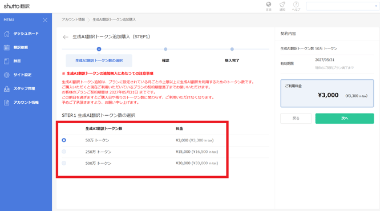
Task: Click 生成AI翻訳トークン追加購入 breadcrumb text
Action: [x=114, y=19]
